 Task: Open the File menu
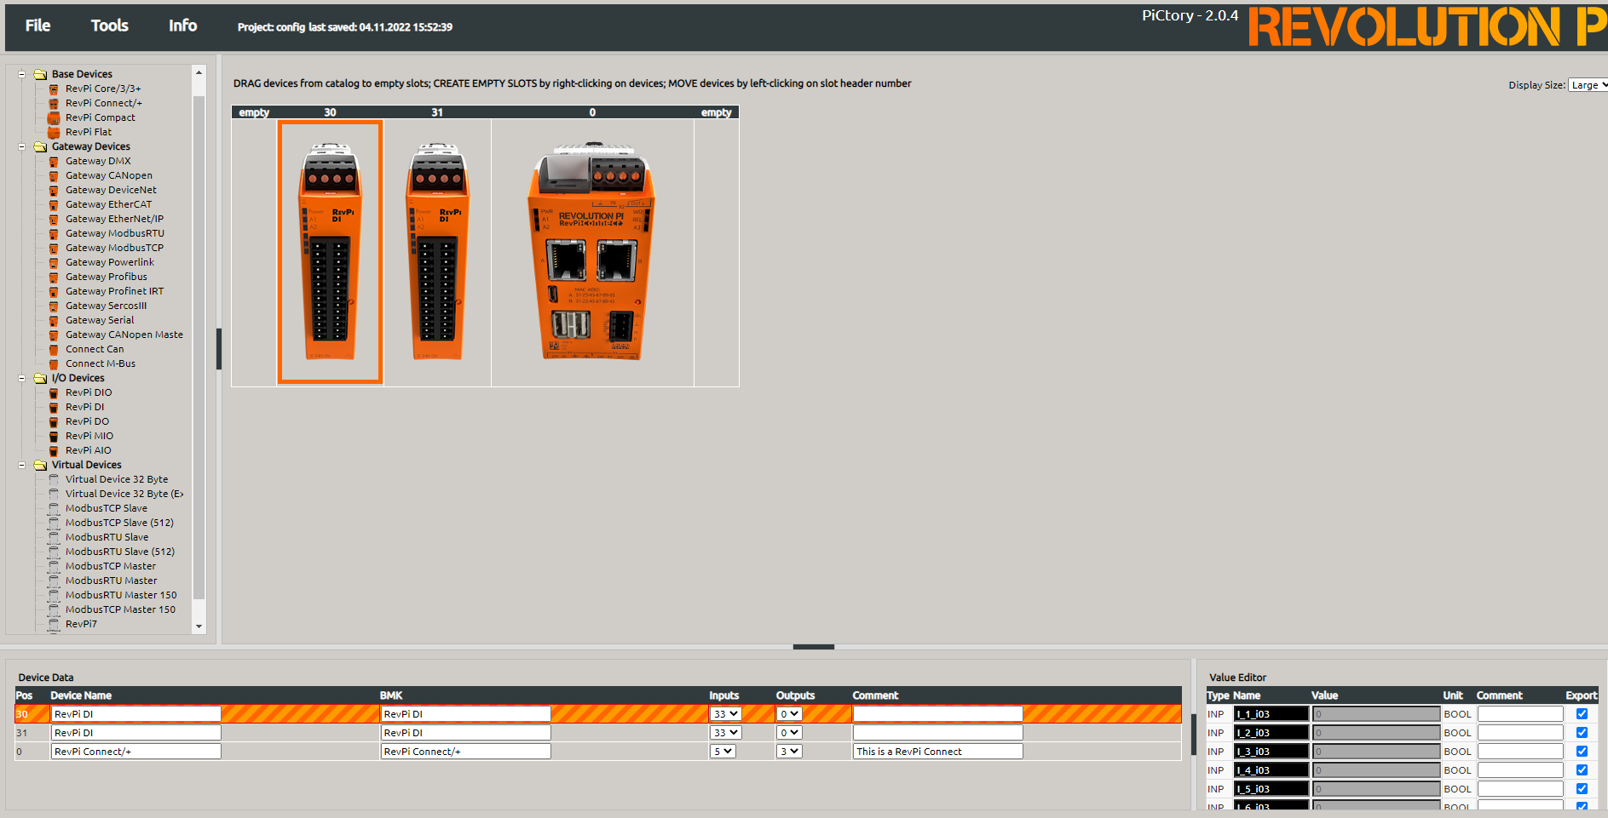point(37,26)
